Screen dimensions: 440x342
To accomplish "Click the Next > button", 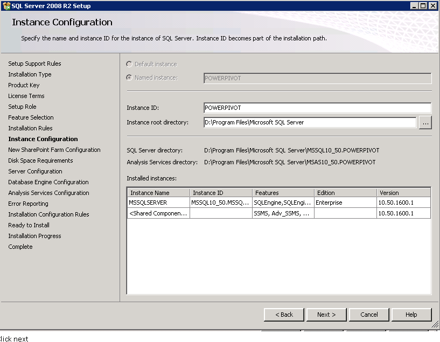I will click(x=326, y=315).
